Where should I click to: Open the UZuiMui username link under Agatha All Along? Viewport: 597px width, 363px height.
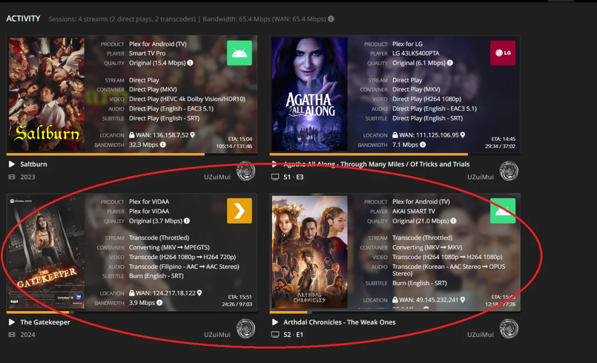tap(480, 177)
